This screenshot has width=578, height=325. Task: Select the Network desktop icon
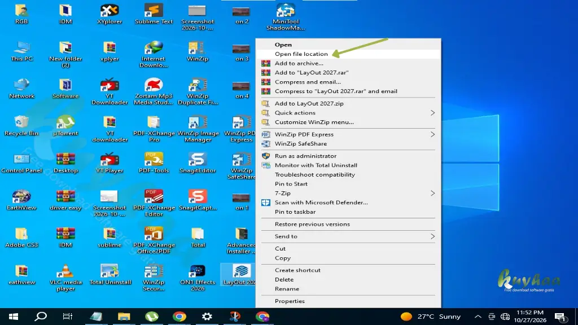click(x=21, y=89)
